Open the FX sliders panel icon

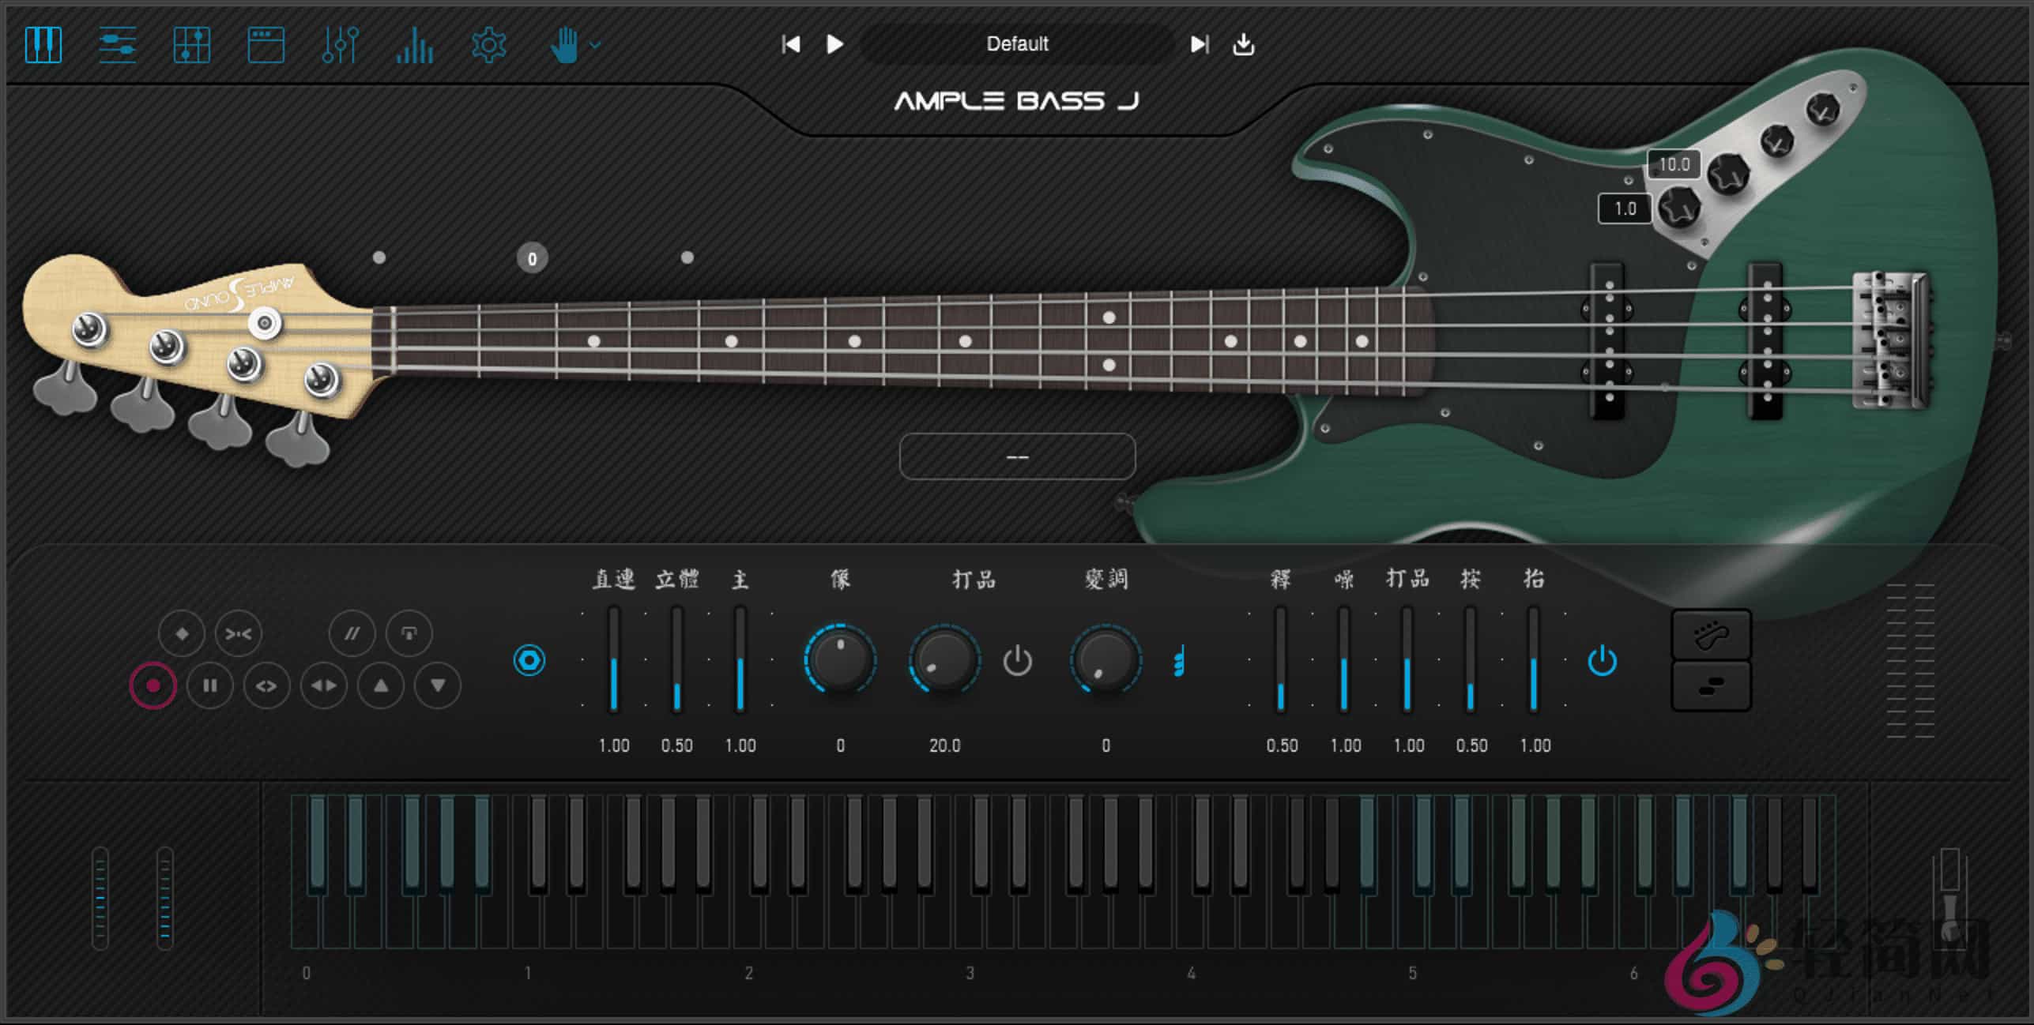tap(340, 45)
